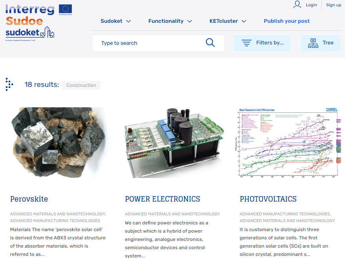Click the user profile icon beside Login
The image size is (345, 259).
point(297,5)
